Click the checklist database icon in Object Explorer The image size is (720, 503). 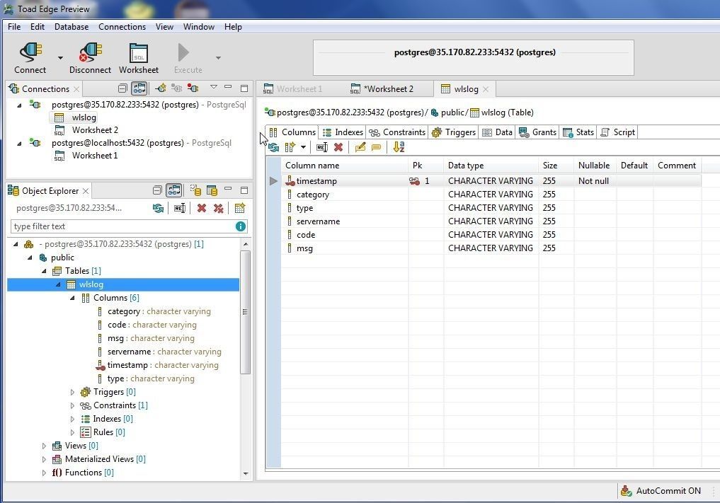pos(195,190)
